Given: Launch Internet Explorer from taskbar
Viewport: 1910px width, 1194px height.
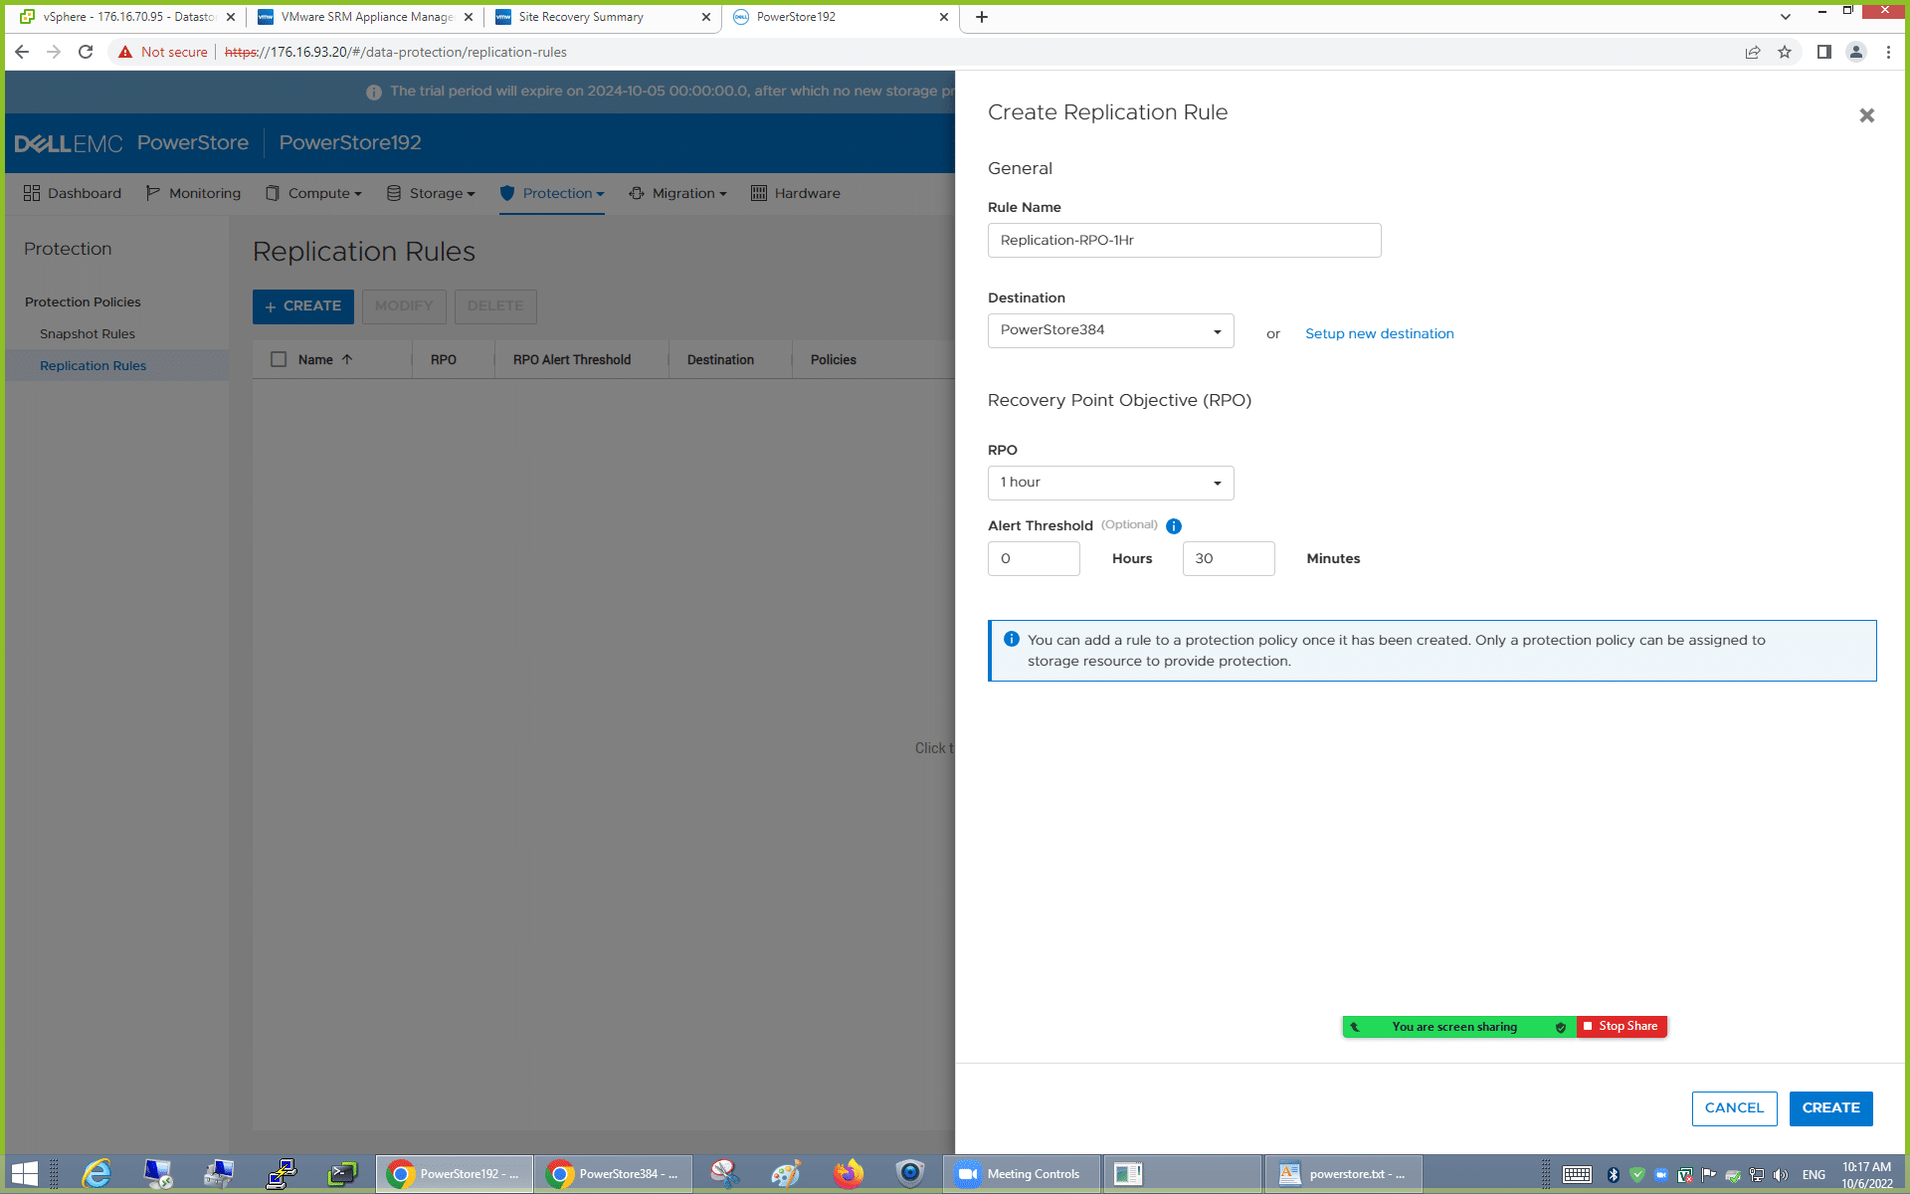Looking at the screenshot, I should click(96, 1174).
